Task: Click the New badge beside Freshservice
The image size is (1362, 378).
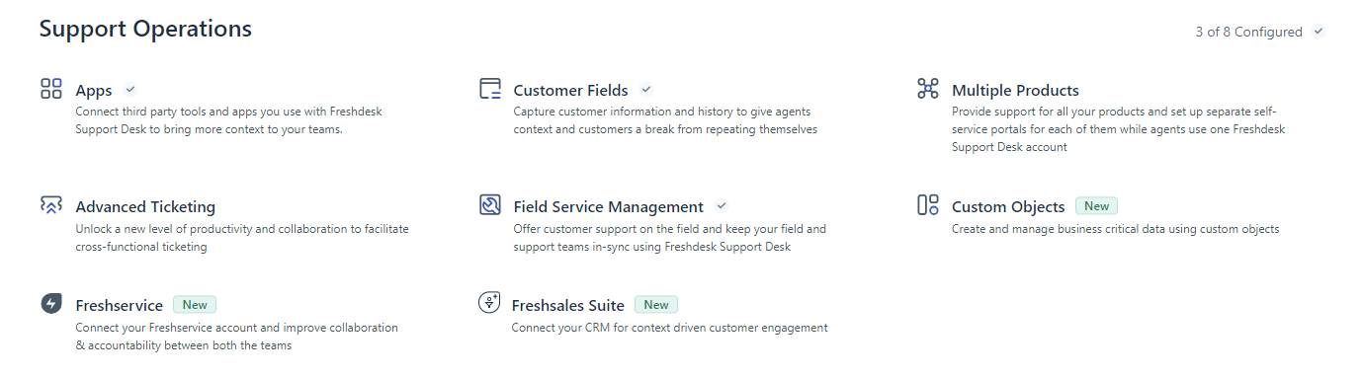Action: (195, 305)
